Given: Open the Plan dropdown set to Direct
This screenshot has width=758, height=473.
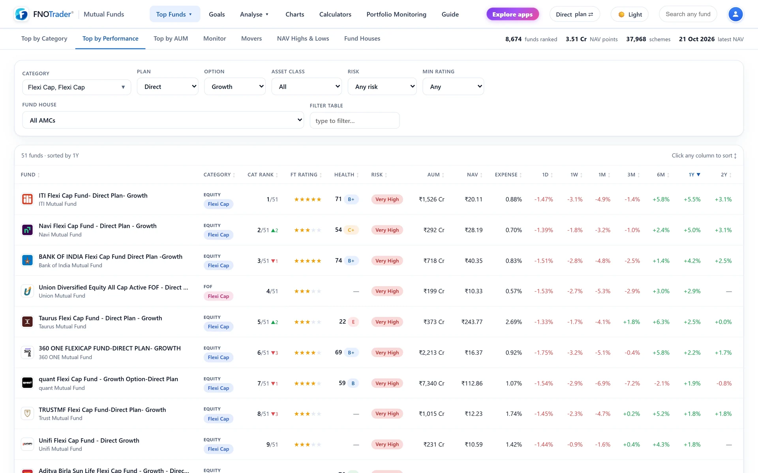Looking at the screenshot, I should pyautogui.click(x=167, y=86).
